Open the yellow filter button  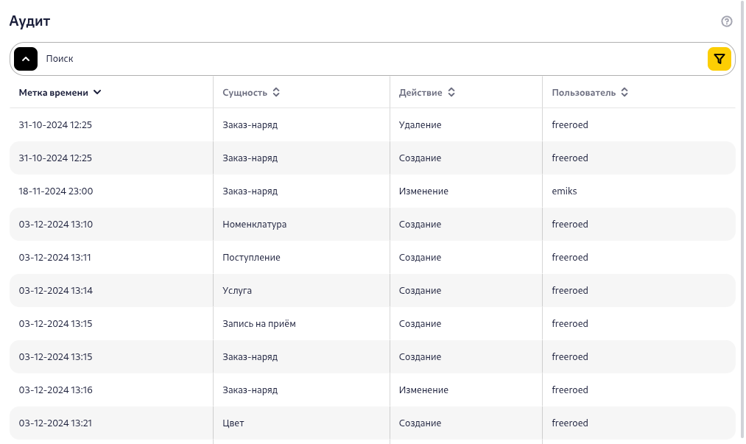719,59
